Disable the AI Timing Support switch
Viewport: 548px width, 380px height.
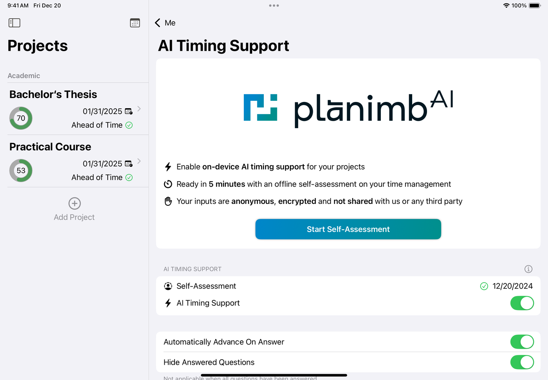coord(522,303)
